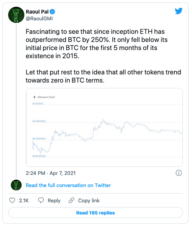The height and width of the screenshot is (226, 192).
Task: Click the Ethereum Chart title text
Action: pos(46,97)
